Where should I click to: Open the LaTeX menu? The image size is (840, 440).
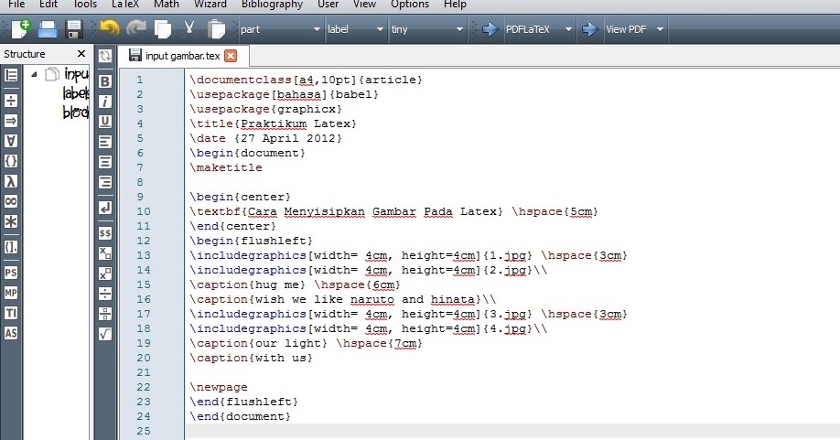[124, 5]
